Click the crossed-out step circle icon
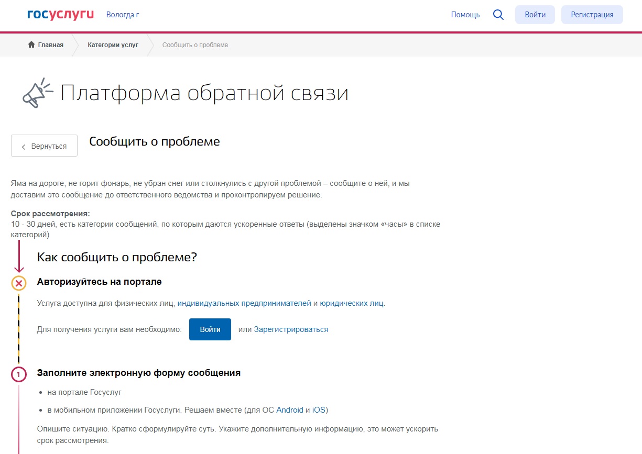This screenshot has height=454, width=642. click(x=19, y=283)
